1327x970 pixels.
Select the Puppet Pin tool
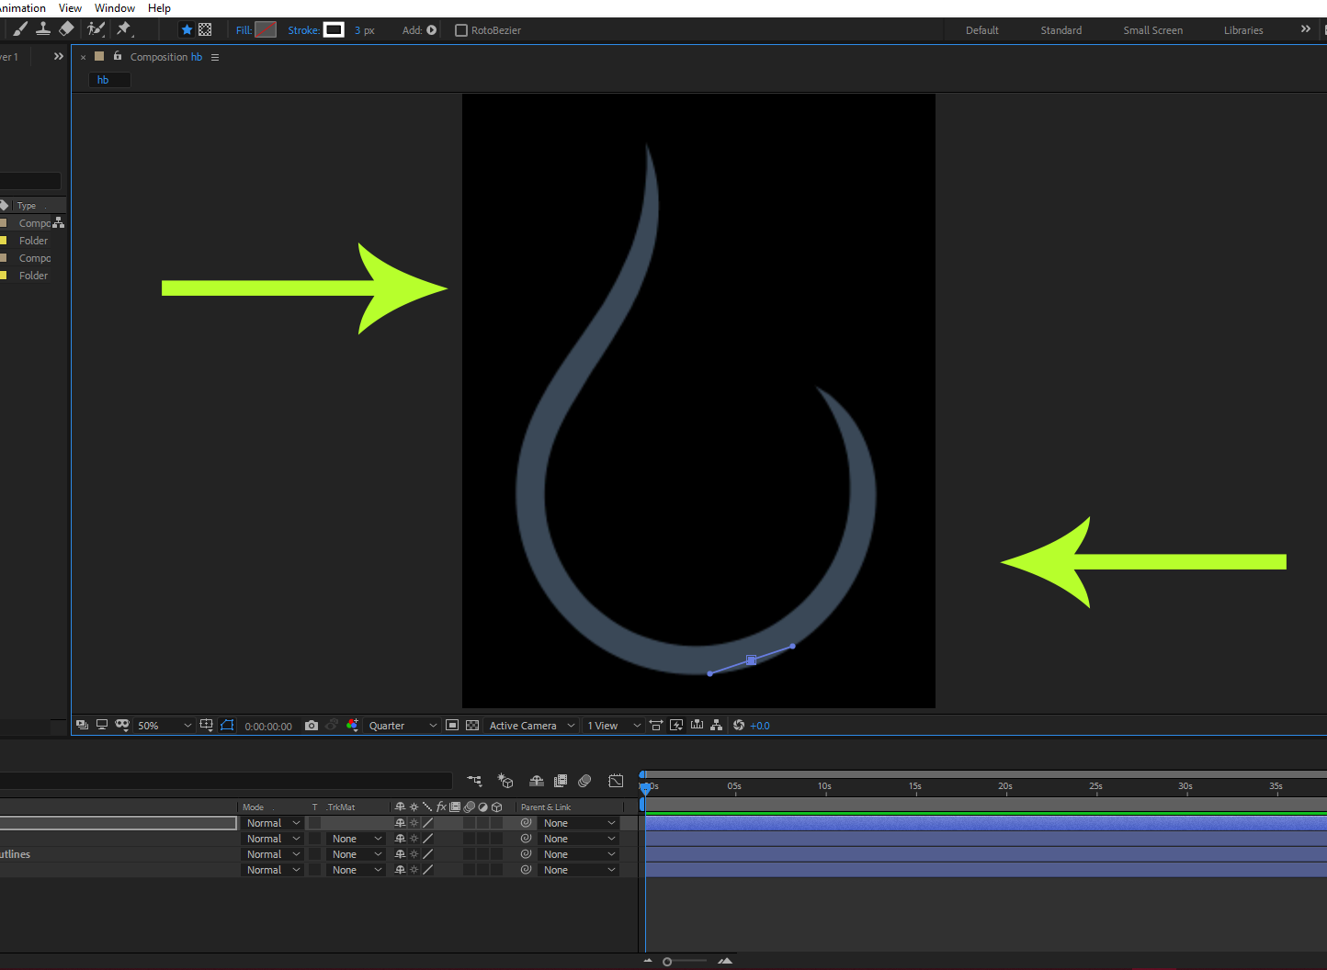point(124,29)
